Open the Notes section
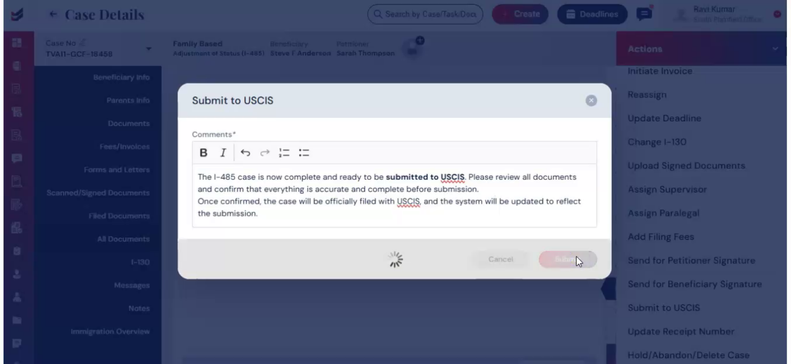Image resolution: width=791 pixels, height=364 pixels. pyautogui.click(x=139, y=308)
